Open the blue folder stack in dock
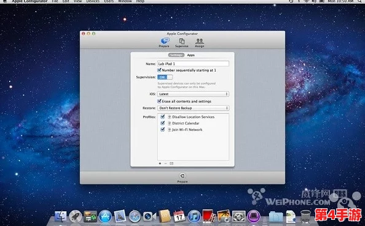Image resolution: width=365 pixels, height=226 pixels. [276, 216]
